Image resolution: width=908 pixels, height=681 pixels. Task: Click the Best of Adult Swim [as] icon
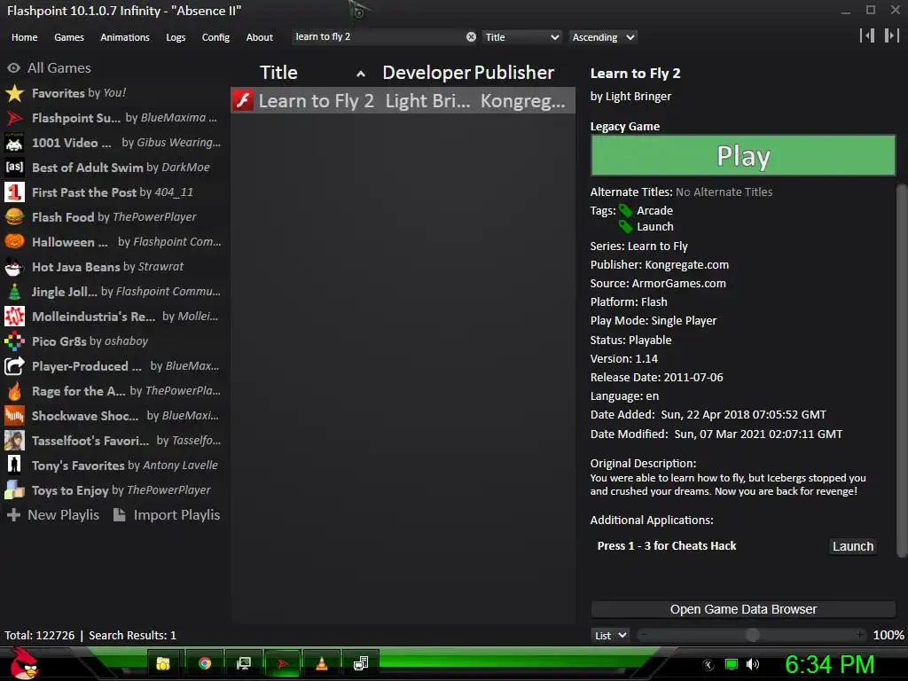point(14,168)
